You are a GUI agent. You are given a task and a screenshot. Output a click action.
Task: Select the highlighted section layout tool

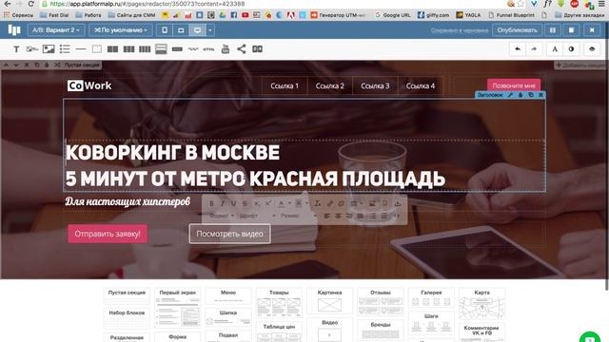coord(161,49)
